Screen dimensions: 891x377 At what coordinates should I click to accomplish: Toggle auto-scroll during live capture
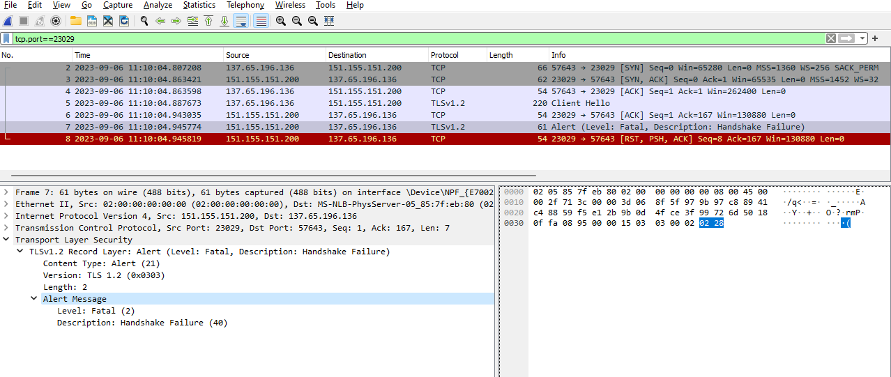coord(241,21)
